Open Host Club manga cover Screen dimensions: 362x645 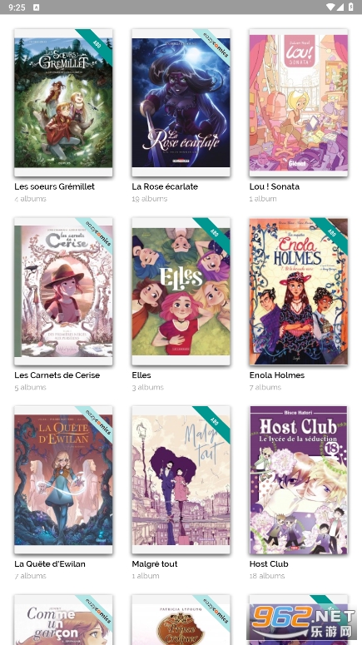[299, 480]
